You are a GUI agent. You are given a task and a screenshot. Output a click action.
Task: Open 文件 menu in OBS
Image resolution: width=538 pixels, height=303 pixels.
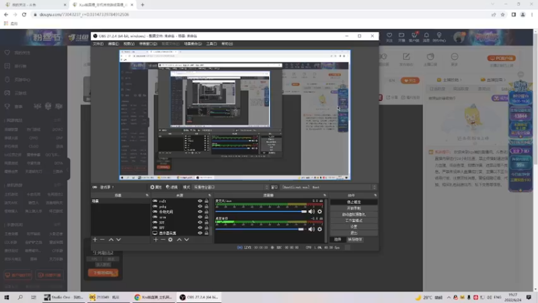[98, 44]
